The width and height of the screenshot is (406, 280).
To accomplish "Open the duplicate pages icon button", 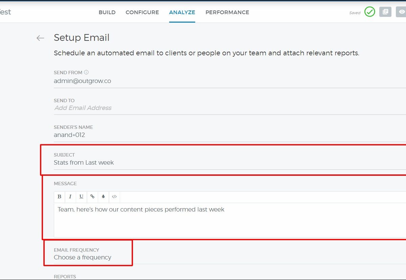I will pyautogui.click(x=385, y=12).
